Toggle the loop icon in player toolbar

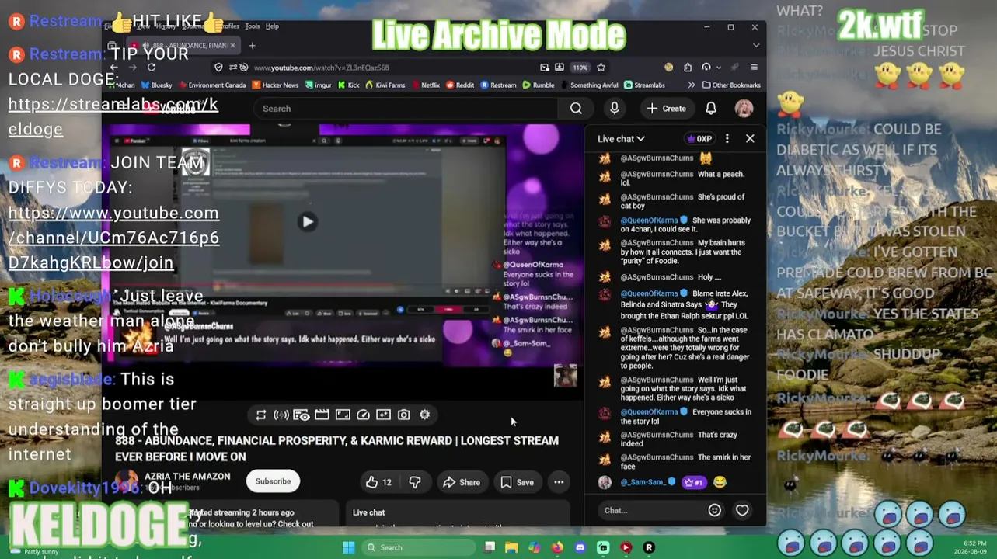click(261, 415)
